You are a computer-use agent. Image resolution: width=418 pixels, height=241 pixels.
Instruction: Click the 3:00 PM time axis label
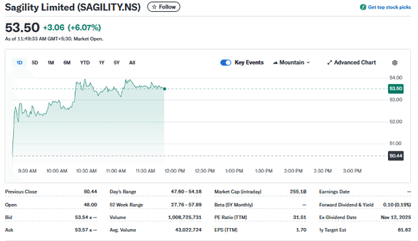point(352,171)
